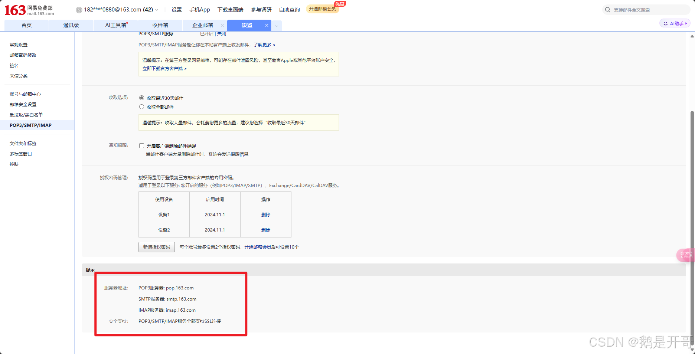The image size is (695, 354).
Task: Close the 企业邮箱 tab
Action: coord(222,25)
